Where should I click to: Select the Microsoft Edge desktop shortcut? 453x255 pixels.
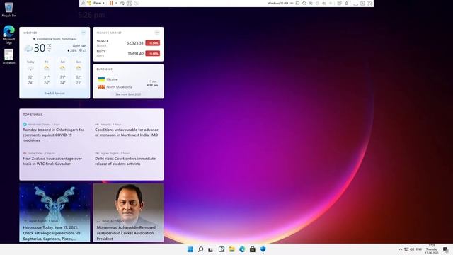pyautogui.click(x=9, y=35)
